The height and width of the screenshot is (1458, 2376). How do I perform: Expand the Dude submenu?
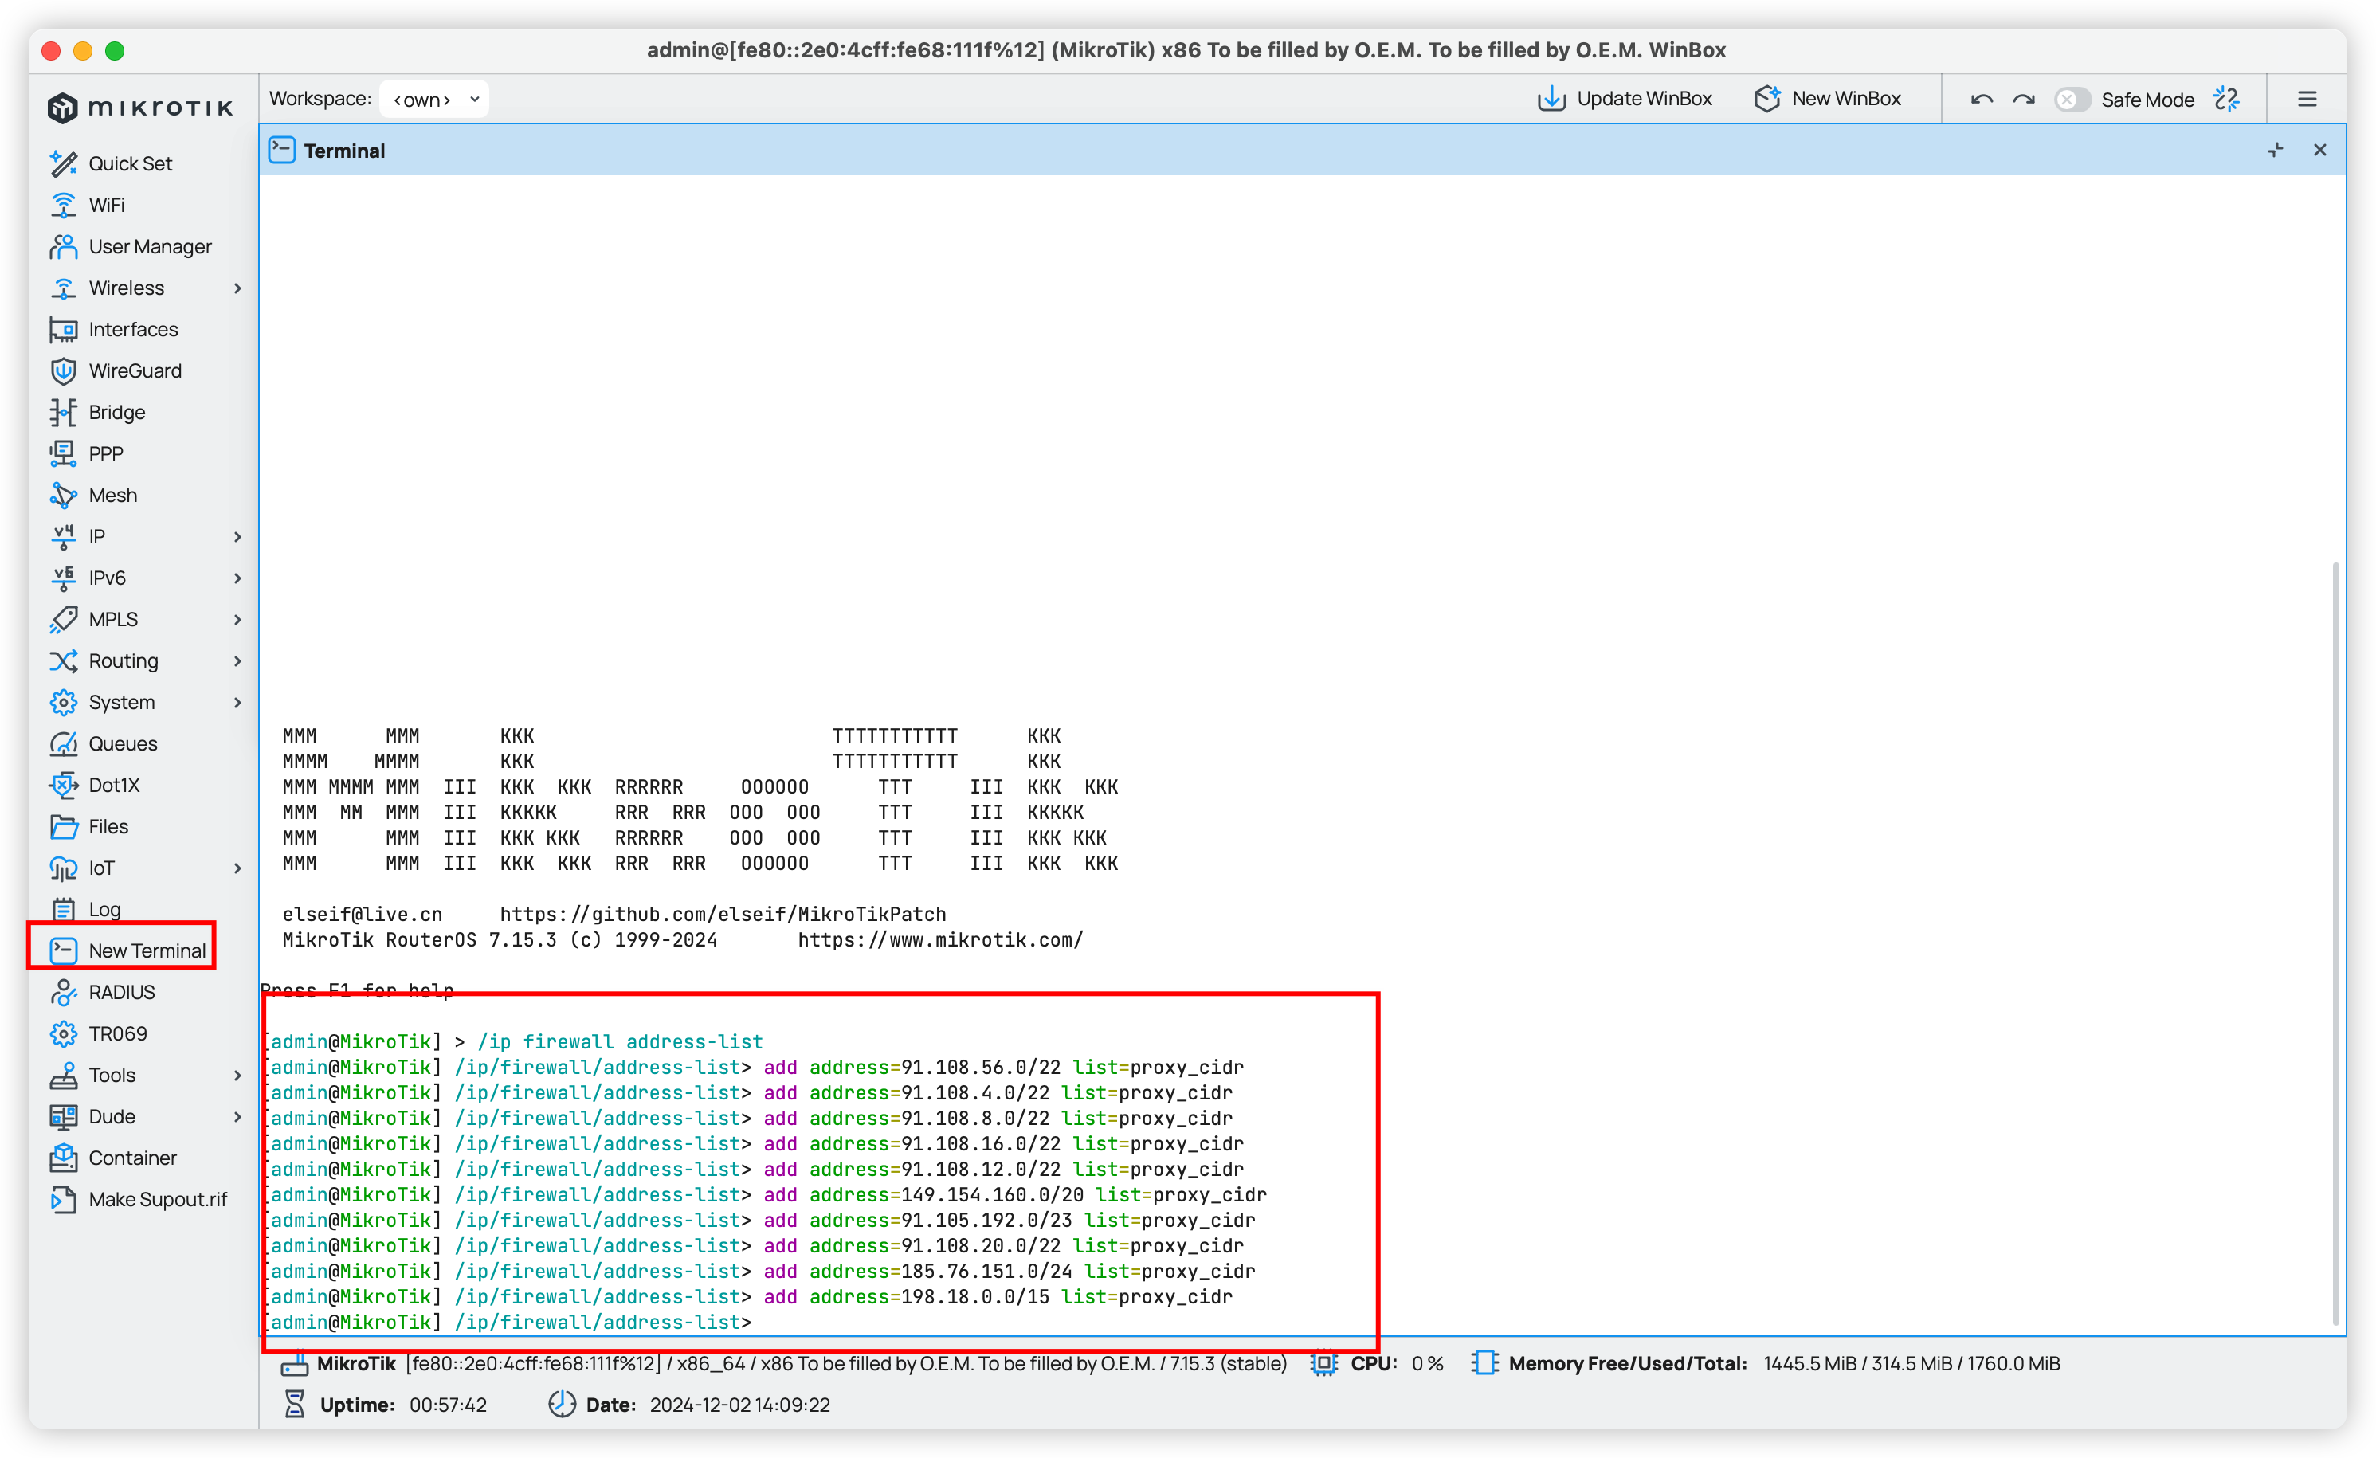(237, 1118)
